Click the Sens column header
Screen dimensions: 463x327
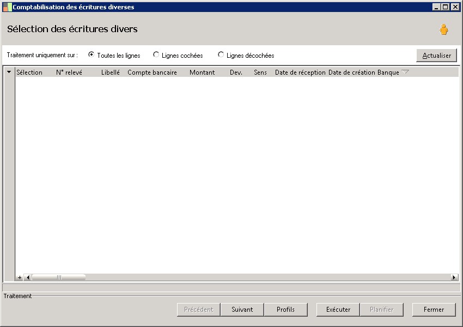[x=260, y=72]
